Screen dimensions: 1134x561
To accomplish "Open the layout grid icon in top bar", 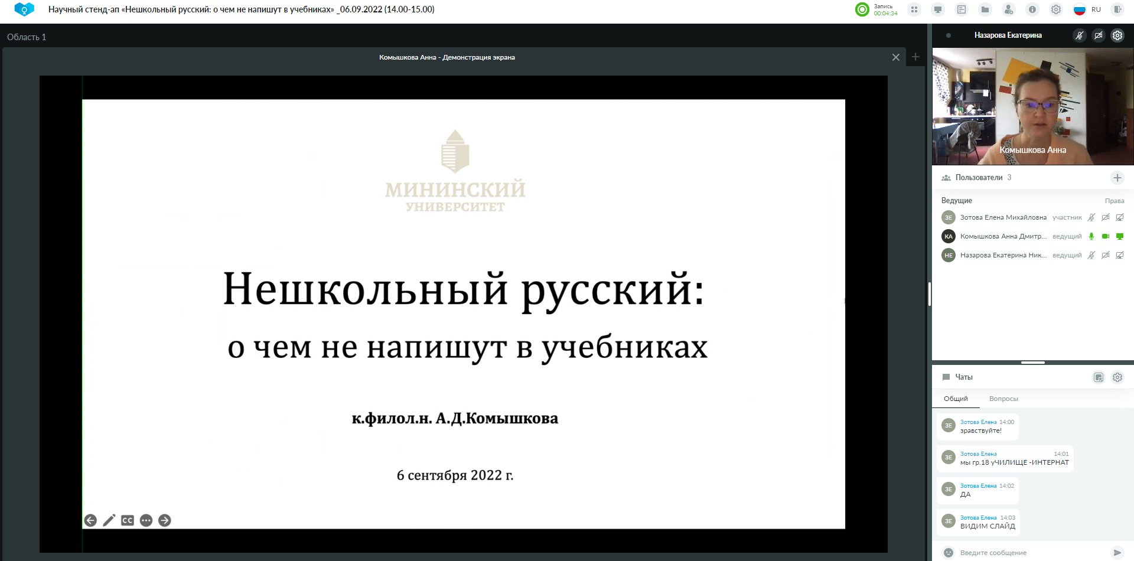I will (914, 9).
